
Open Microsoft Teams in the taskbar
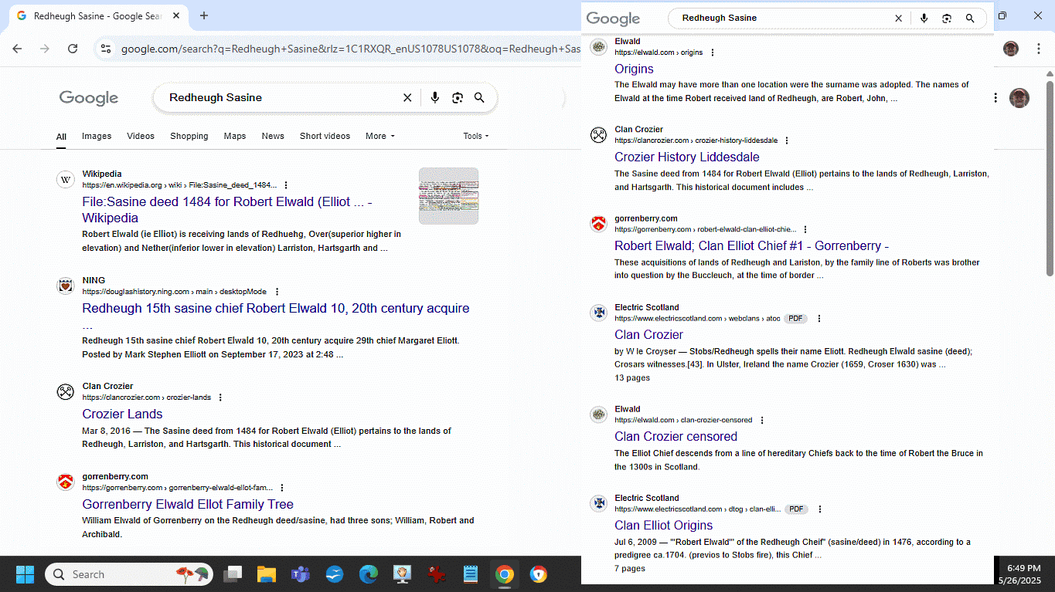click(300, 574)
